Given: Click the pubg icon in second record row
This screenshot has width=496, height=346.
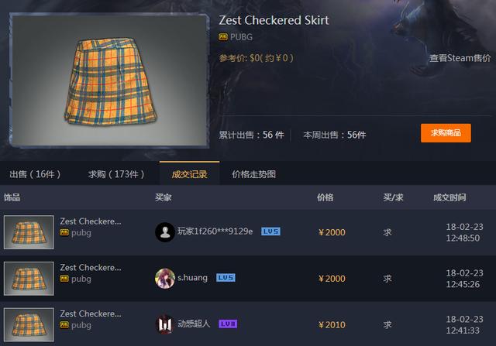Looking at the screenshot, I should click(64, 279).
